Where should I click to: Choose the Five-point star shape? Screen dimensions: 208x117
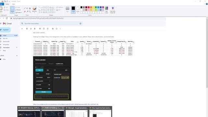coord(44,12)
